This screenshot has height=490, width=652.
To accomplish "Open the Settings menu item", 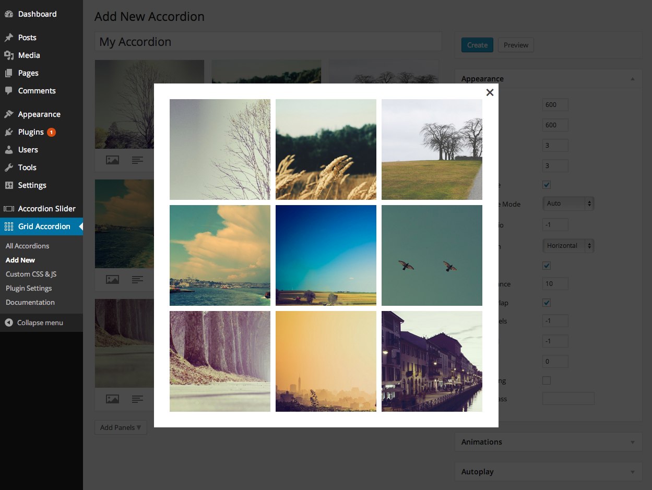I will 32,185.
